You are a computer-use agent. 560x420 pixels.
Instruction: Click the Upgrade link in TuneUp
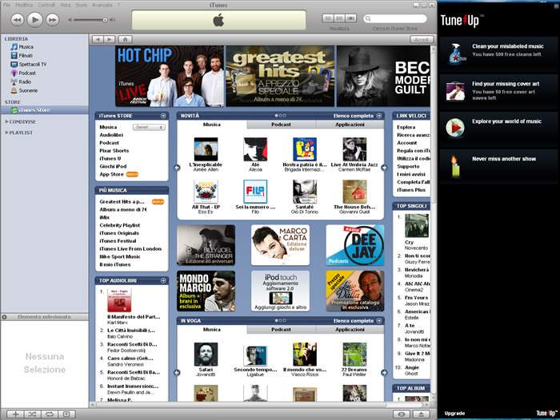[x=454, y=414]
